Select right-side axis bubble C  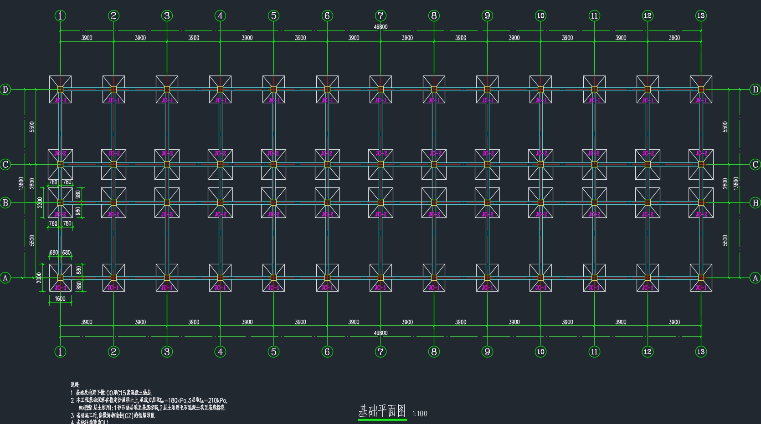coord(755,164)
